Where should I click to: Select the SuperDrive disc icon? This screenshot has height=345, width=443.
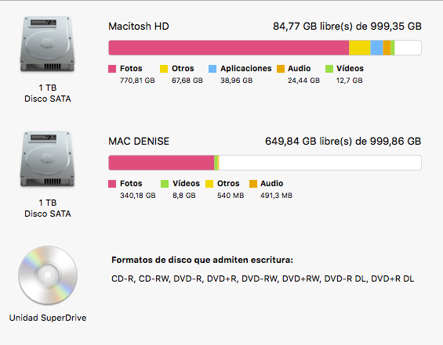click(48, 275)
